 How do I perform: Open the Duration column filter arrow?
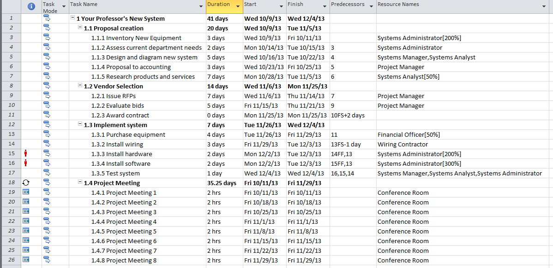coord(238,6)
